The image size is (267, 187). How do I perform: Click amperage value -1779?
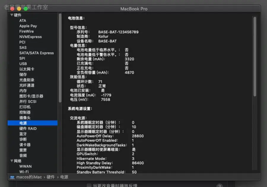(x=106, y=95)
